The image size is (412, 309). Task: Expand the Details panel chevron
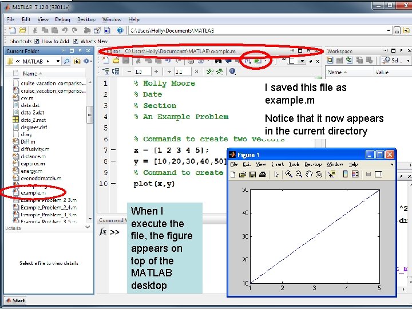click(x=88, y=227)
